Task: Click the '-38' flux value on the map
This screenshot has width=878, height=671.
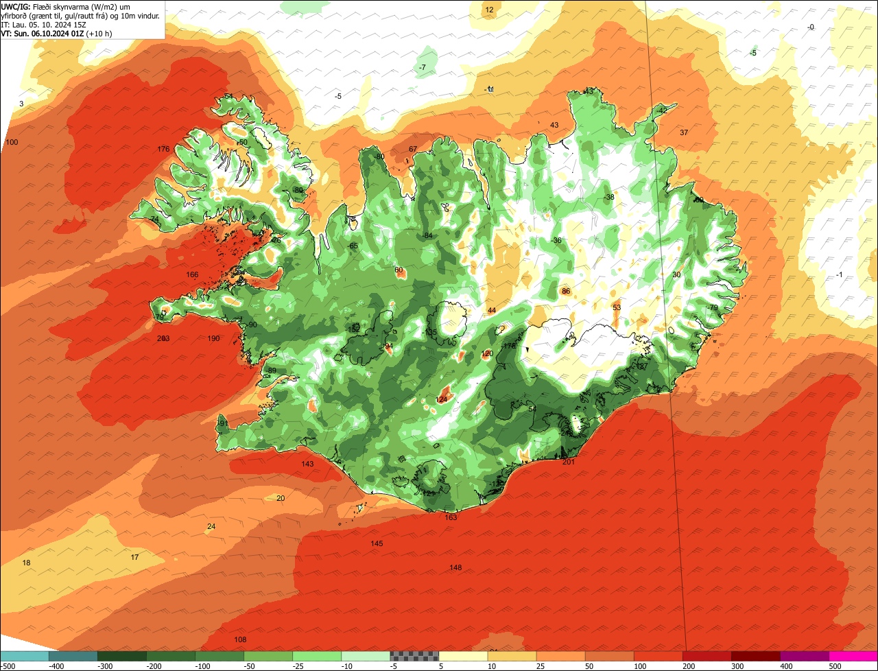Action: tap(608, 197)
